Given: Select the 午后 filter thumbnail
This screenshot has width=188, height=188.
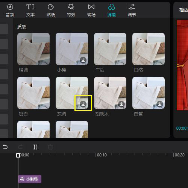Looking at the screenshot, I should (x=110, y=49).
